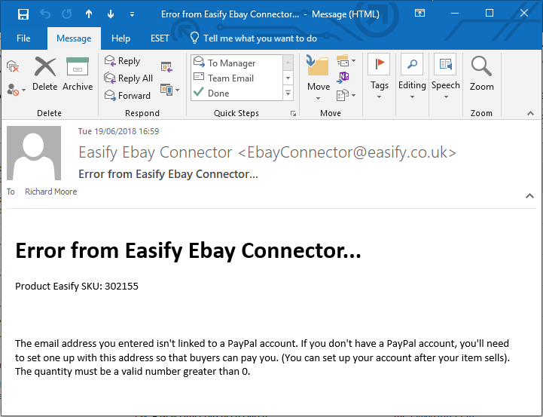
Task: Click the Reply All button
Action: click(x=129, y=78)
